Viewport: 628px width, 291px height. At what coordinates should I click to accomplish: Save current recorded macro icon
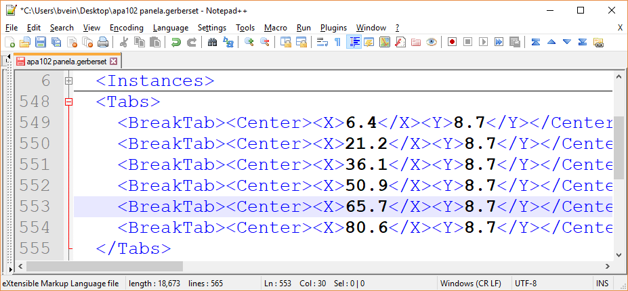[x=515, y=42]
